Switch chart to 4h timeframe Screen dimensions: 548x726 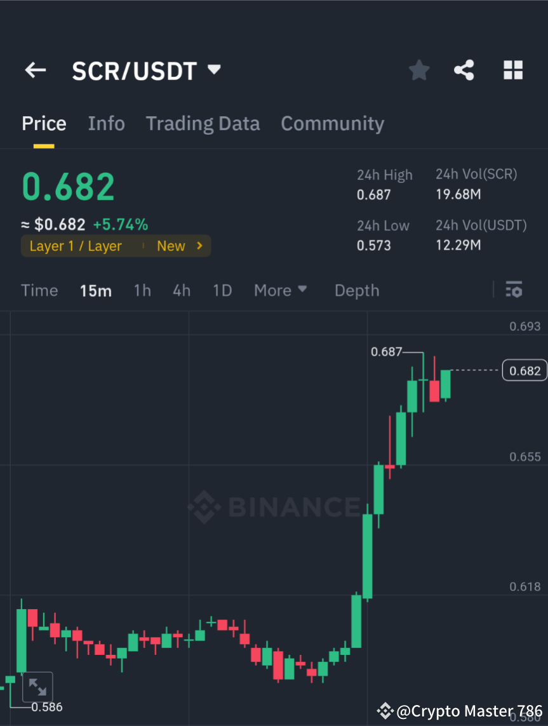pyautogui.click(x=182, y=290)
